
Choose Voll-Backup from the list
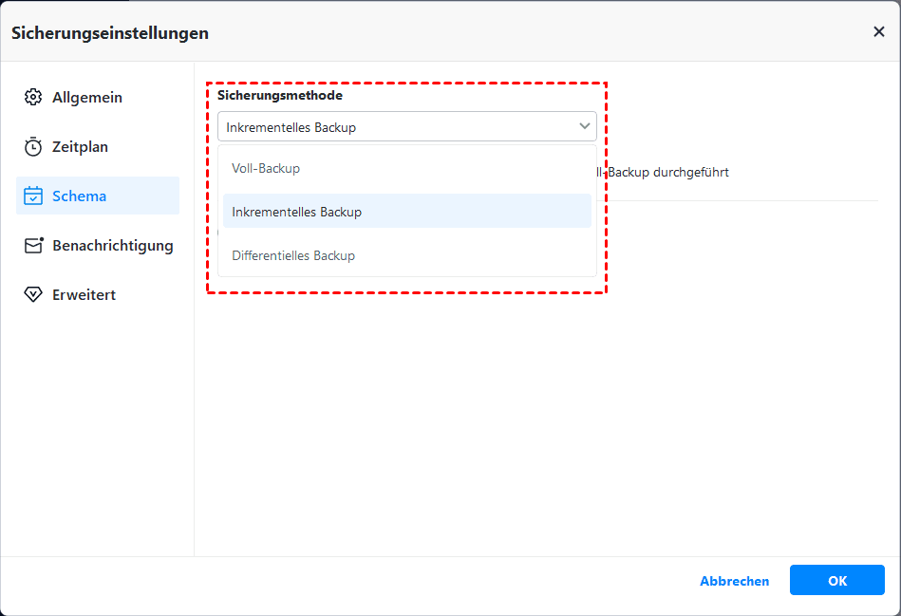pyautogui.click(x=266, y=169)
